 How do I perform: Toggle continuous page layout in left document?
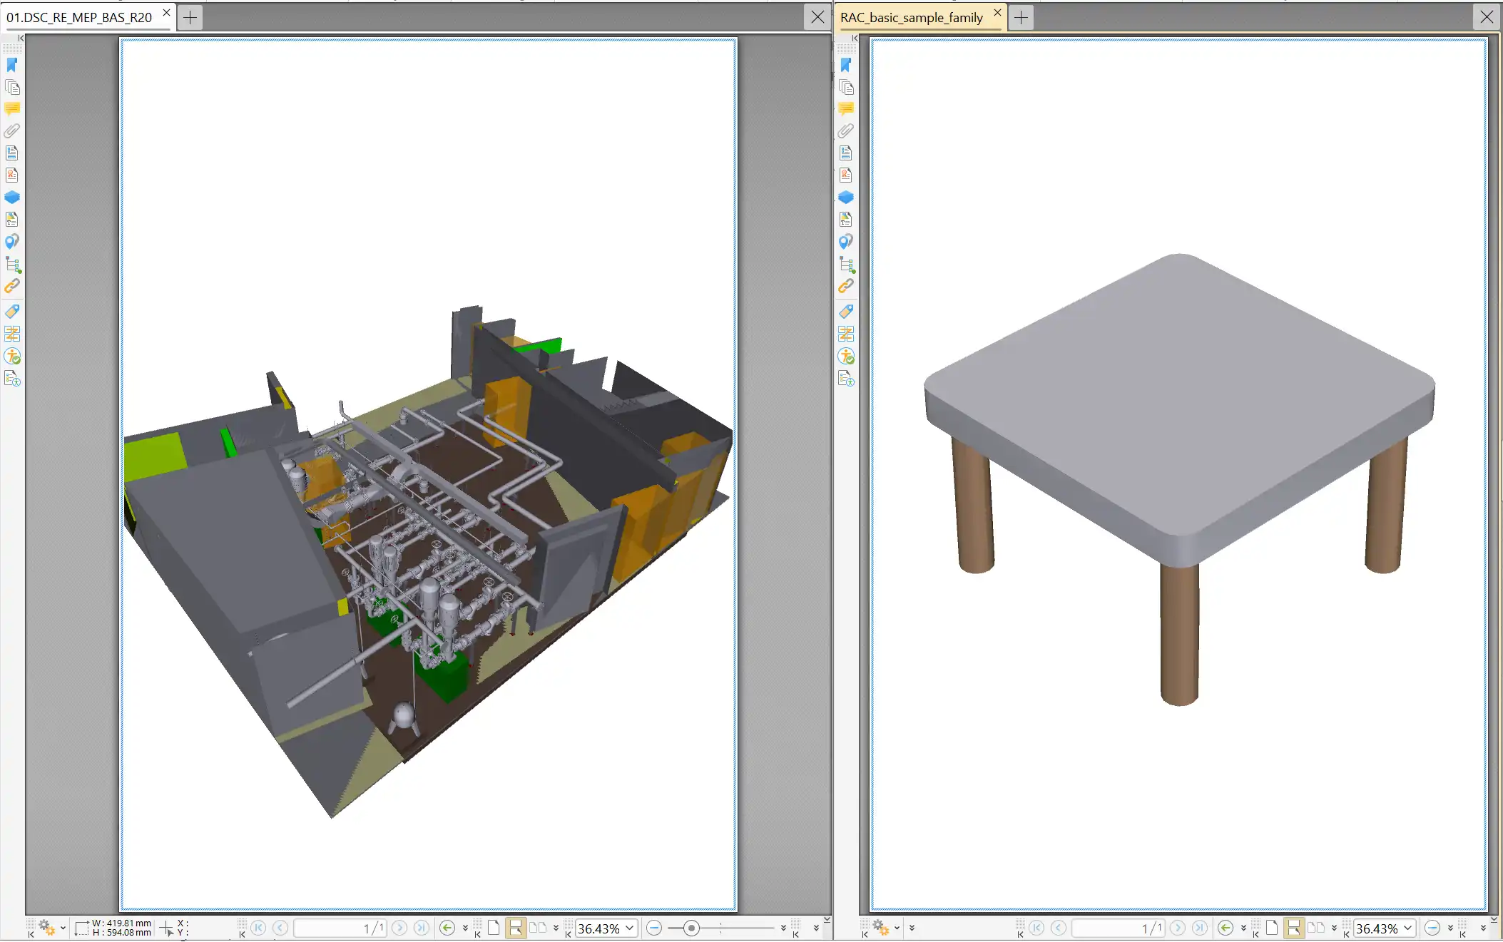click(x=515, y=928)
